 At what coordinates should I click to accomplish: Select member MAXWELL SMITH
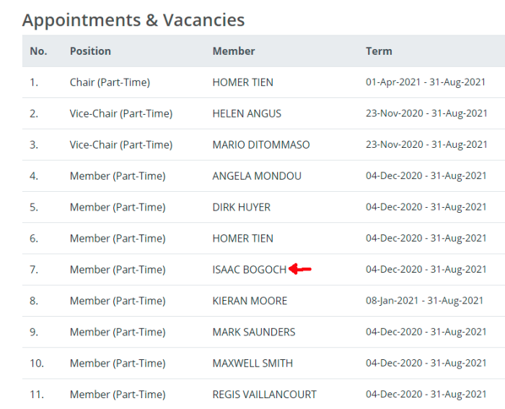pyautogui.click(x=252, y=364)
